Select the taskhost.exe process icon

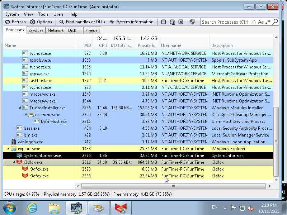[x=25, y=80]
